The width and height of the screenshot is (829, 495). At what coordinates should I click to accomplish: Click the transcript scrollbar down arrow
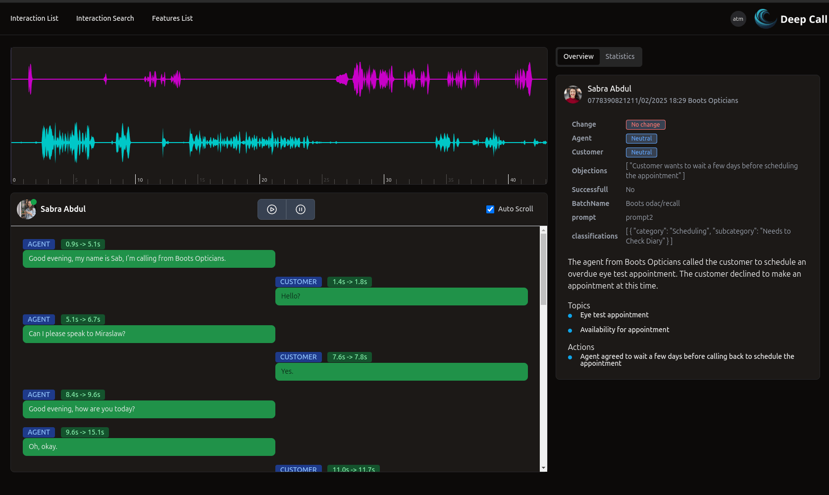[x=543, y=468]
